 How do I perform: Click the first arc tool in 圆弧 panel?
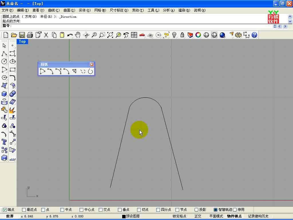point(42,71)
